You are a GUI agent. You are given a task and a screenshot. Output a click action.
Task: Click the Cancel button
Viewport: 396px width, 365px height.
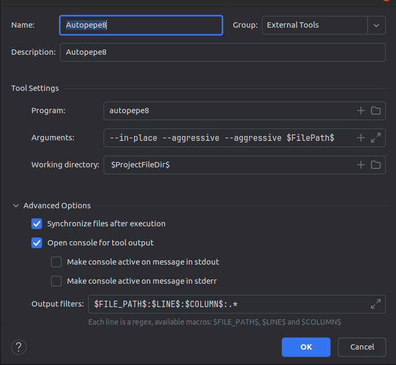(362, 347)
